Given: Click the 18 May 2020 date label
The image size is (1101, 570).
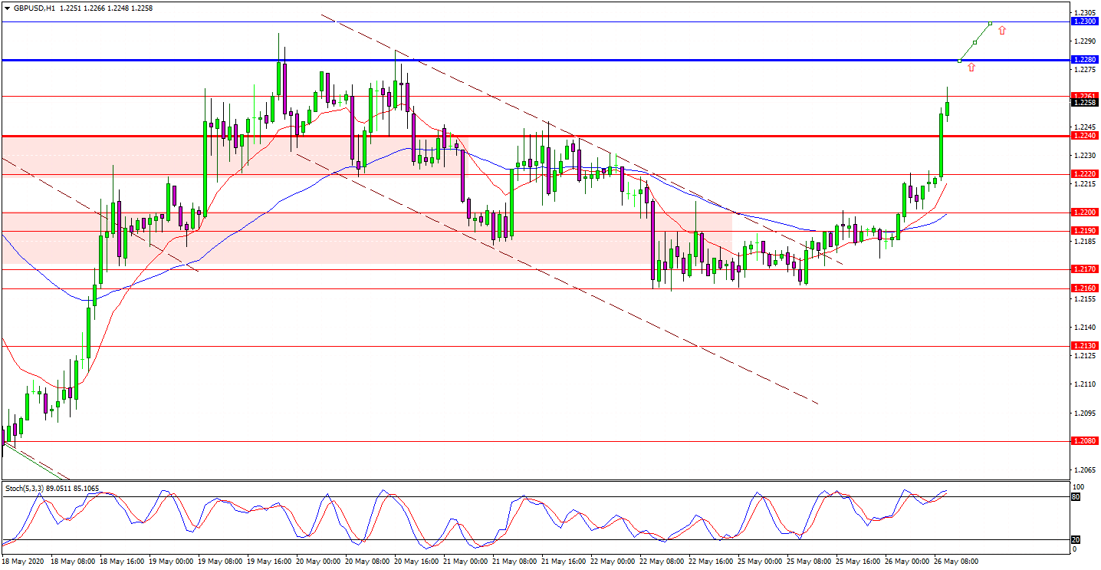Looking at the screenshot, I should pos(24,562).
